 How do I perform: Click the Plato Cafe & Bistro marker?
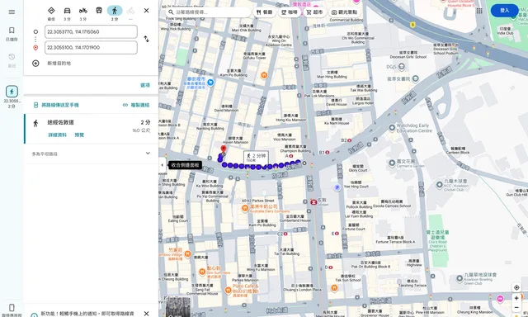click(228, 290)
